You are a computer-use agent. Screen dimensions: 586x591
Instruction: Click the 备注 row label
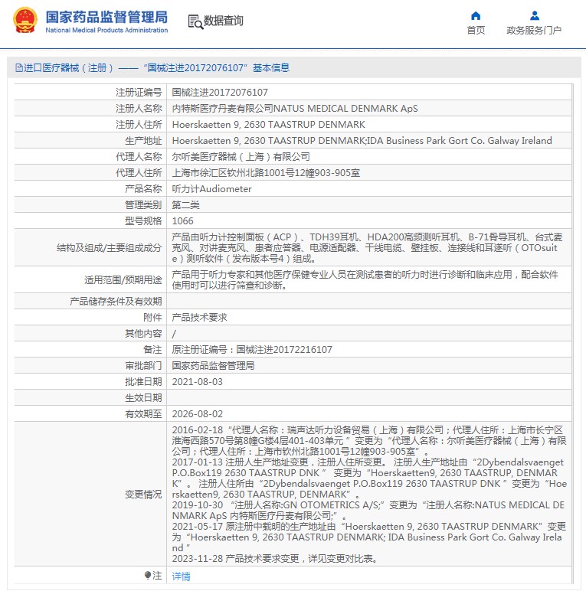click(x=152, y=349)
